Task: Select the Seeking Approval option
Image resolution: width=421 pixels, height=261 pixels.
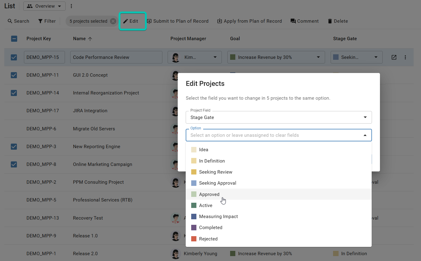Action: pyautogui.click(x=279, y=183)
